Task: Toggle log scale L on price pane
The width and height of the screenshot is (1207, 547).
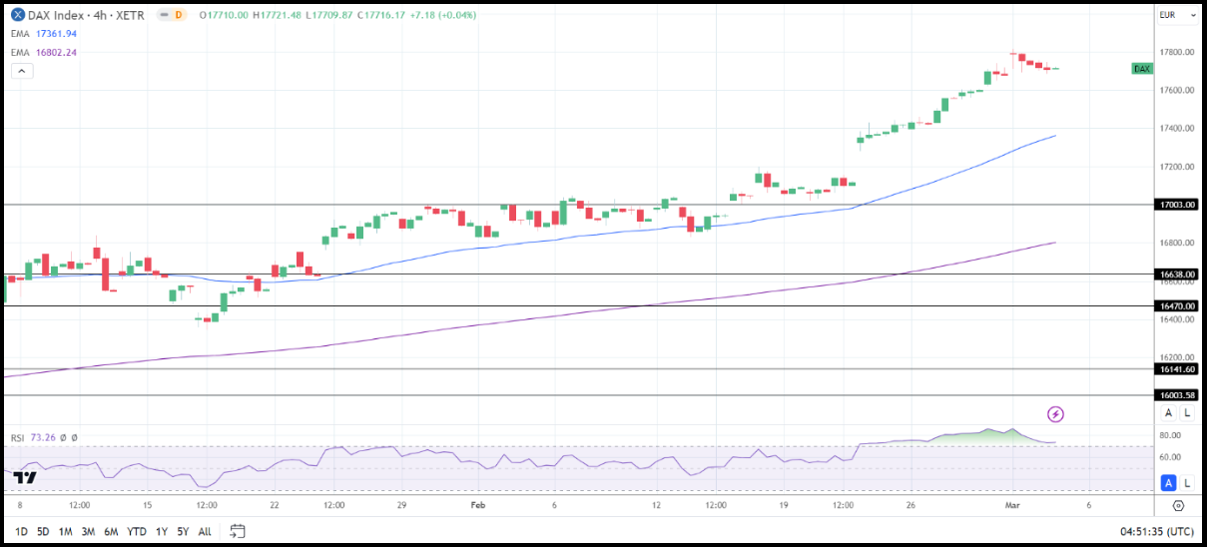Action: [1186, 413]
